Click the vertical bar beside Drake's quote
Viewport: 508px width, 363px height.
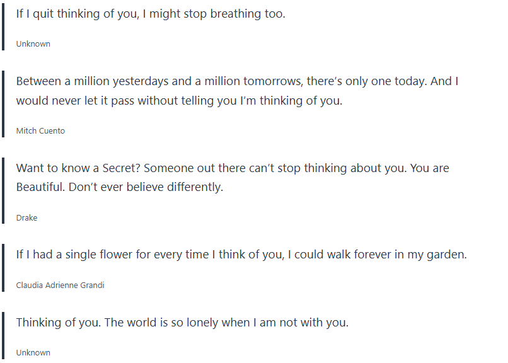pyautogui.click(x=3, y=190)
